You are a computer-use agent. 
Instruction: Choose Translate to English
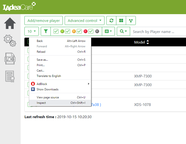click(60, 76)
